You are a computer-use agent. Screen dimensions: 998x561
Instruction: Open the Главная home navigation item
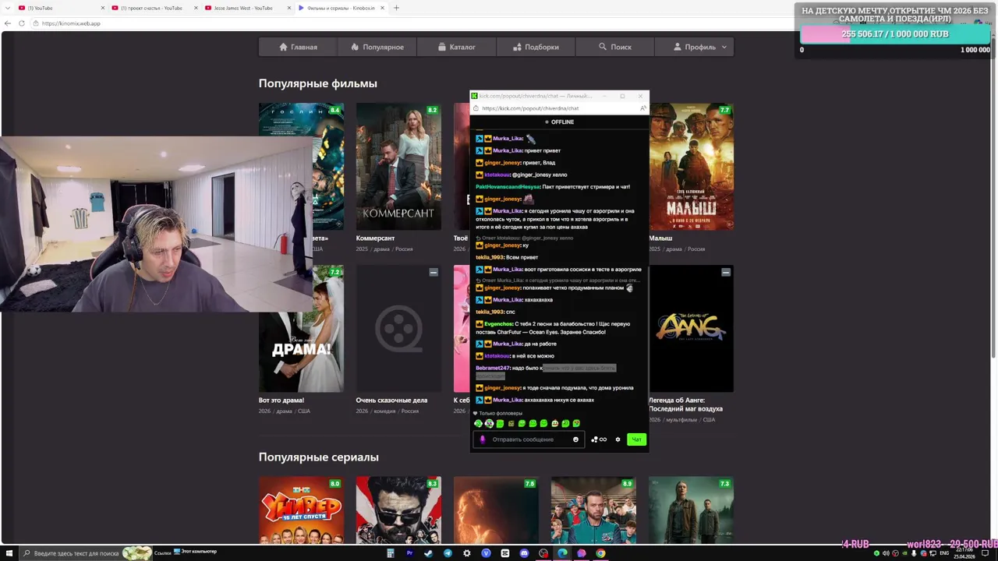click(299, 47)
